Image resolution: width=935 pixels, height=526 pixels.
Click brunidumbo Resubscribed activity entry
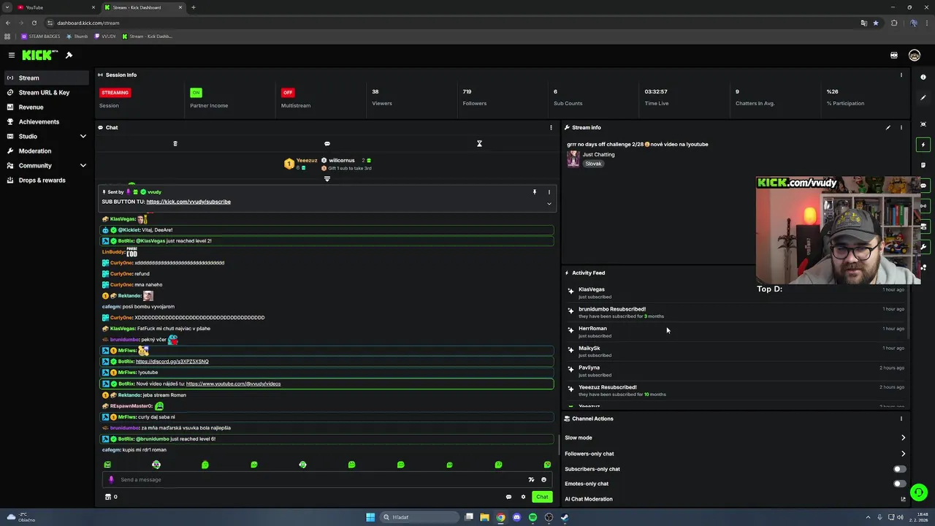click(x=736, y=312)
